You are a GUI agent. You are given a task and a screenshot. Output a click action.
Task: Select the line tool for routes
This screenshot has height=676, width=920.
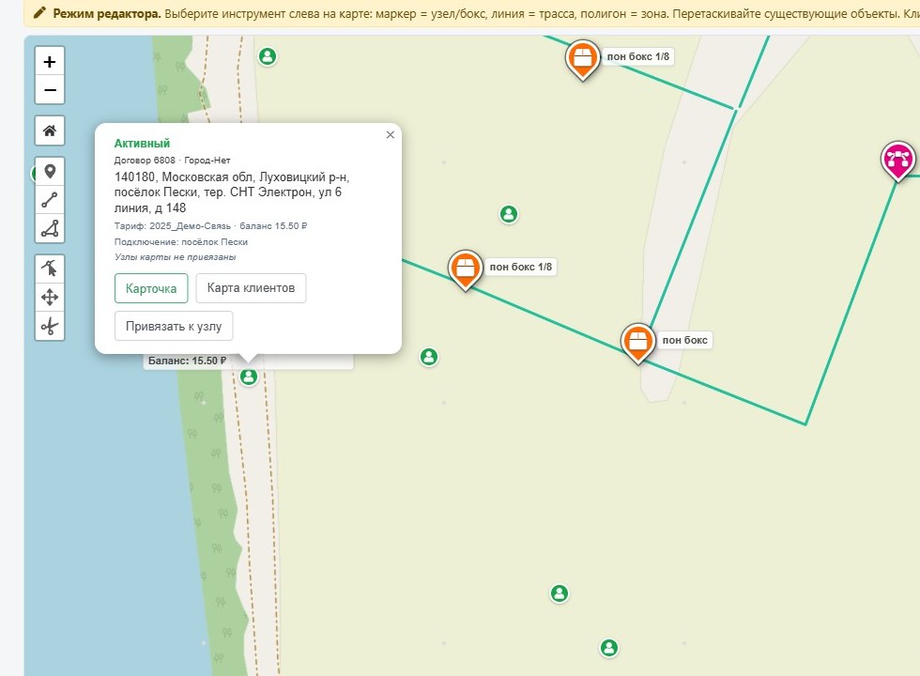coord(50,200)
